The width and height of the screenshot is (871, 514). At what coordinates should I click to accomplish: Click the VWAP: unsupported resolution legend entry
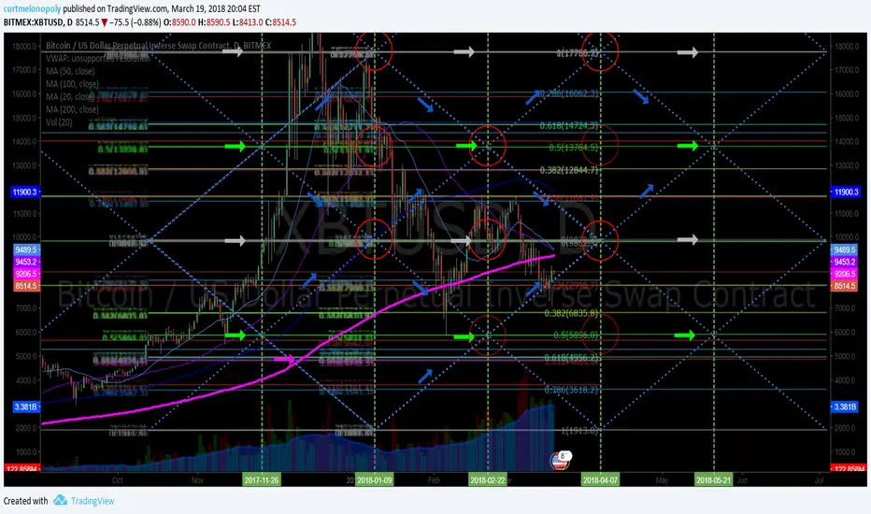(98, 58)
